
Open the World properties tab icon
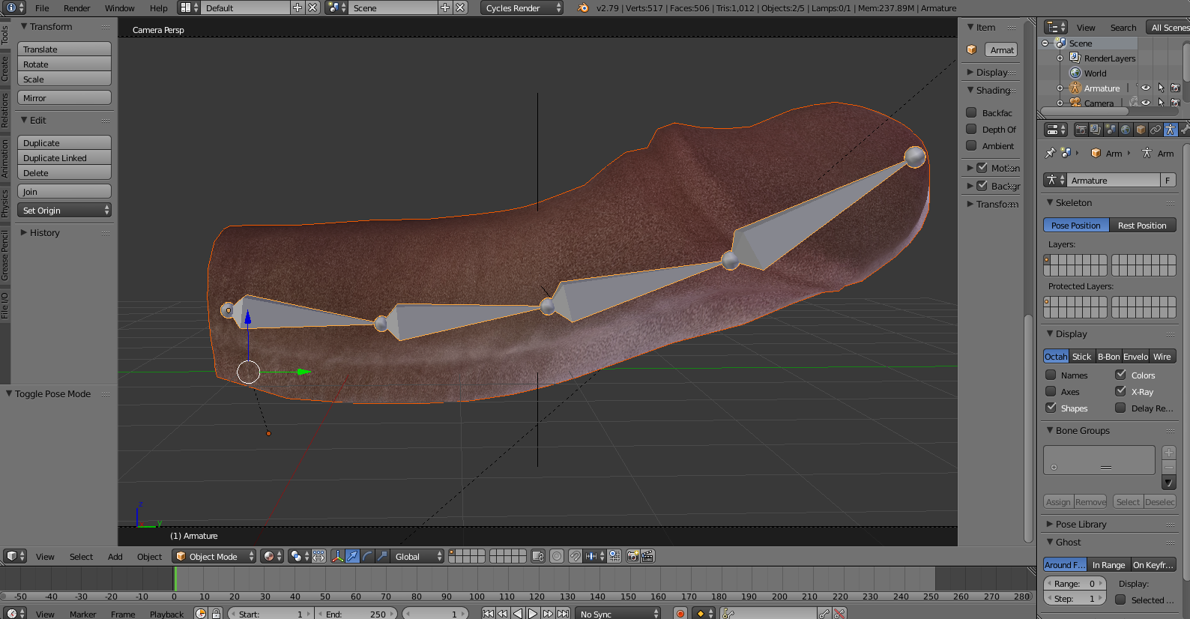pos(1126,130)
